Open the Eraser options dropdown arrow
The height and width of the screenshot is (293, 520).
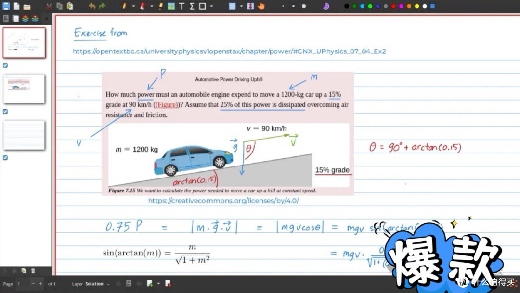152,6
